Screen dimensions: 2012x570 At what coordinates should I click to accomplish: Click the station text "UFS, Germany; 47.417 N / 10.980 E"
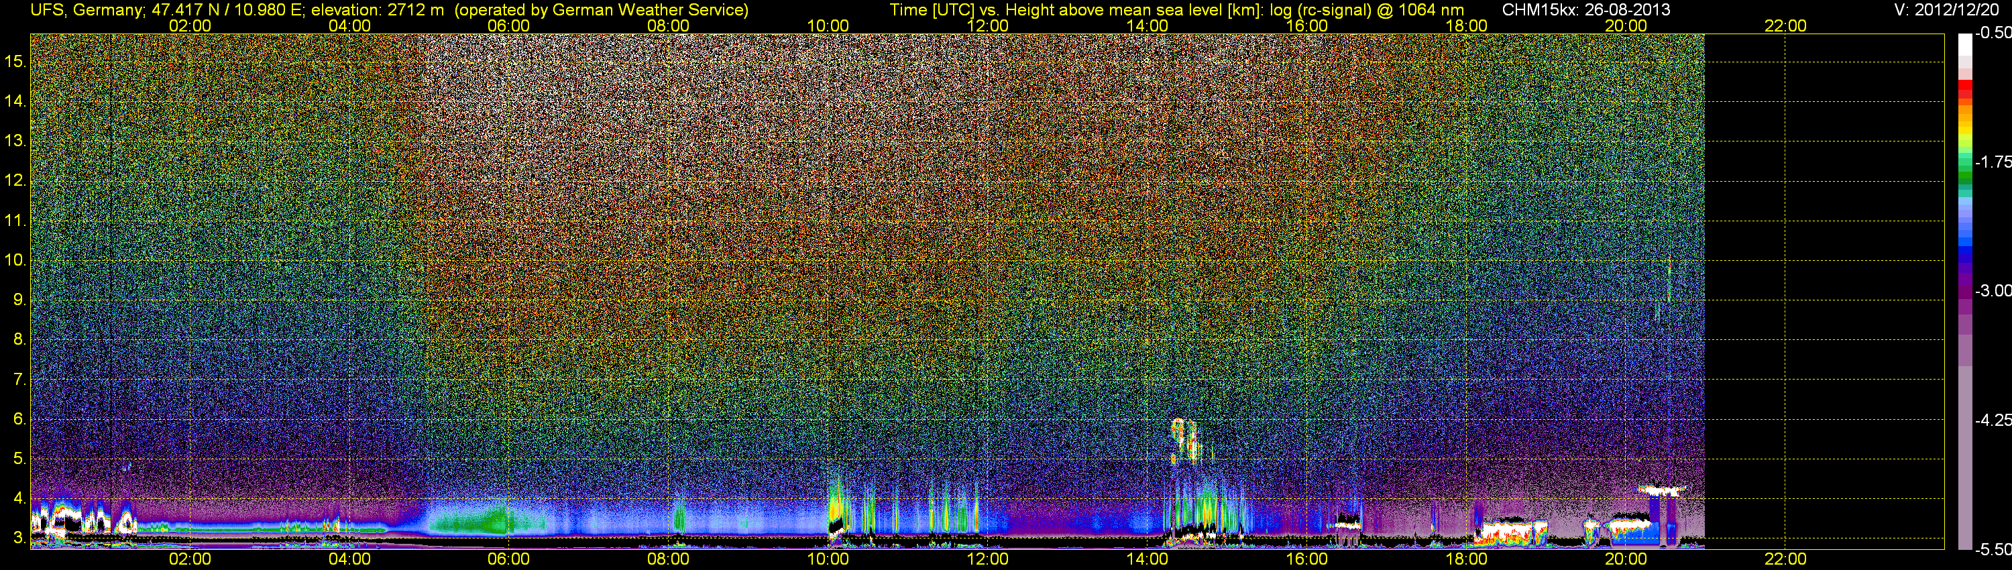pyautogui.click(x=167, y=10)
